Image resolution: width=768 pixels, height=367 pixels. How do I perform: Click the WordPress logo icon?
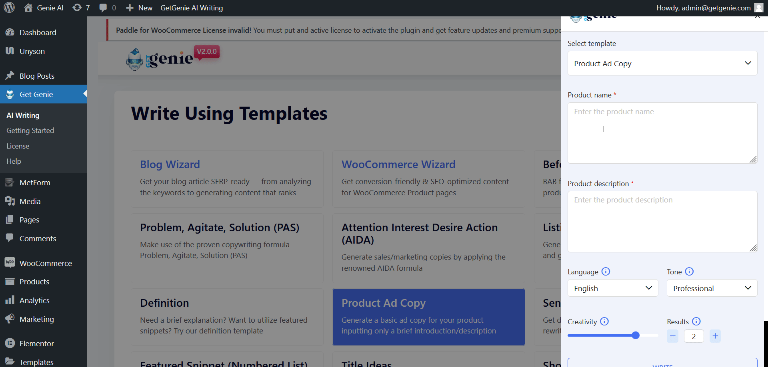(9, 8)
